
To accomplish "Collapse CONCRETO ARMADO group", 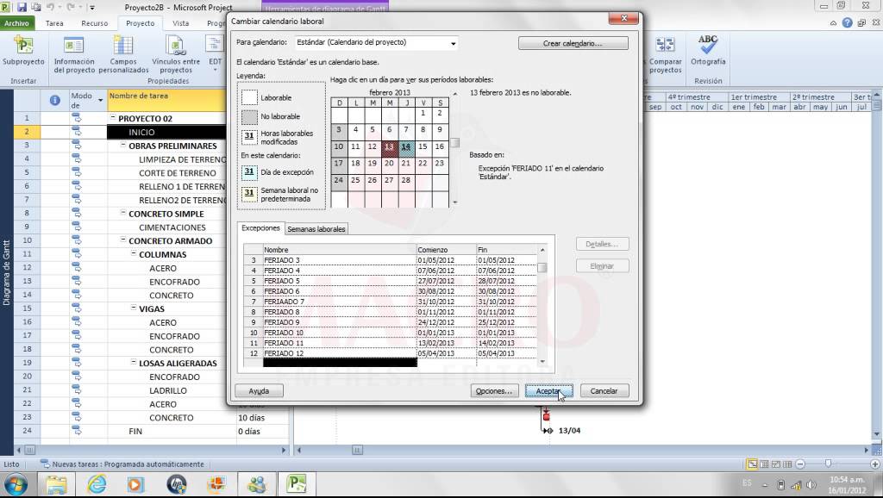I will pos(122,240).
